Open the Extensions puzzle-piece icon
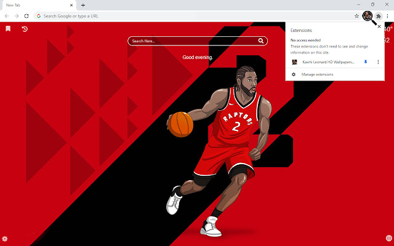Viewport: 394px width, 246px height. coord(379,16)
